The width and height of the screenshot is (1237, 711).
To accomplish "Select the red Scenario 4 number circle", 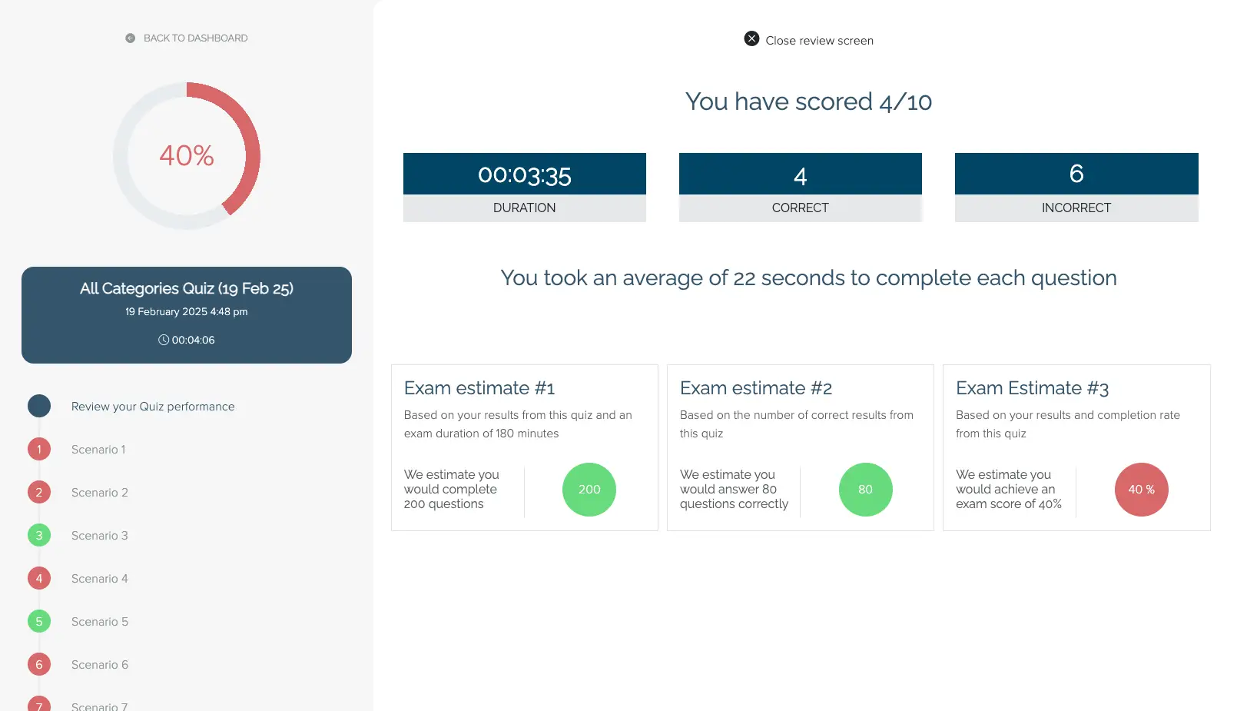I will click(39, 578).
